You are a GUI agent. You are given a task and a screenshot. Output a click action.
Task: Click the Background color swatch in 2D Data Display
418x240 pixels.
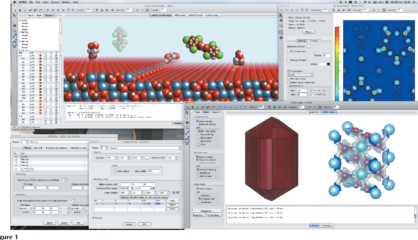coord(309,46)
